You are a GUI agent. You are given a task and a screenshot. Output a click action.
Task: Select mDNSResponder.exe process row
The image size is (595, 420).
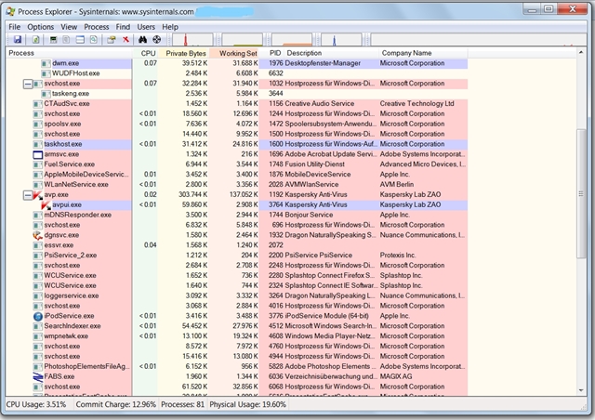[237, 216]
